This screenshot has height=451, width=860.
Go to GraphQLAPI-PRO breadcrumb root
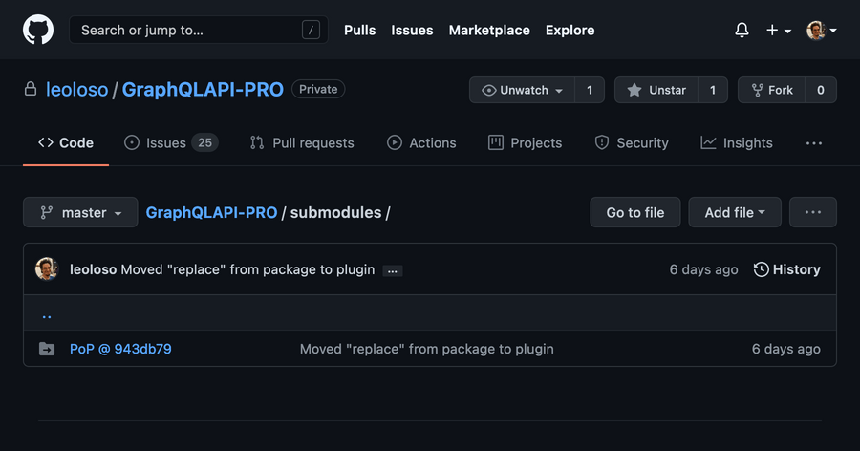click(x=211, y=212)
